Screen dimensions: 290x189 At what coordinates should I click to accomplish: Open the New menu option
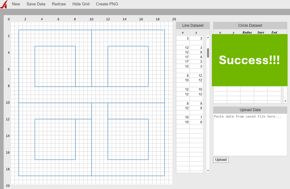pos(16,4)
